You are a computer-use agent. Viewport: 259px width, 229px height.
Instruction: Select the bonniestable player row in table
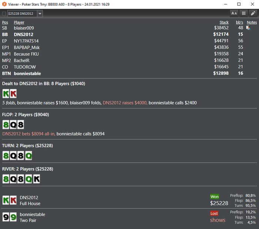click(129, 74)
